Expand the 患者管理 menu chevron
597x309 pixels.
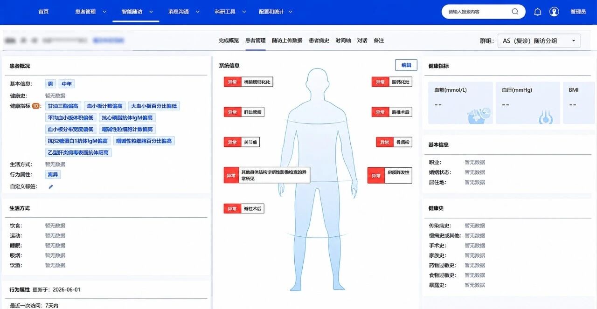pos(104,12)
